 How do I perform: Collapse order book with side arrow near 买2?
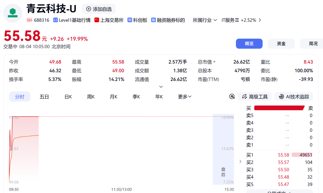(x=240, y=162)
